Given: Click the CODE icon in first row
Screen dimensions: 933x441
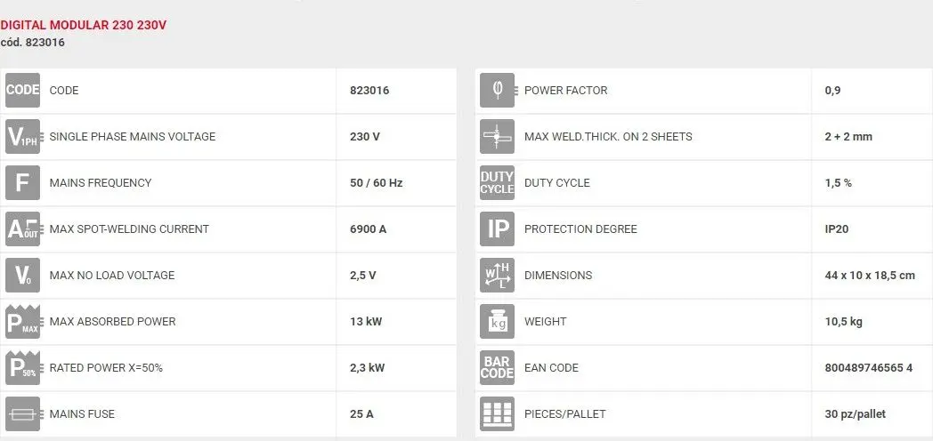Looking at the screenshot, I should point(23,91).
